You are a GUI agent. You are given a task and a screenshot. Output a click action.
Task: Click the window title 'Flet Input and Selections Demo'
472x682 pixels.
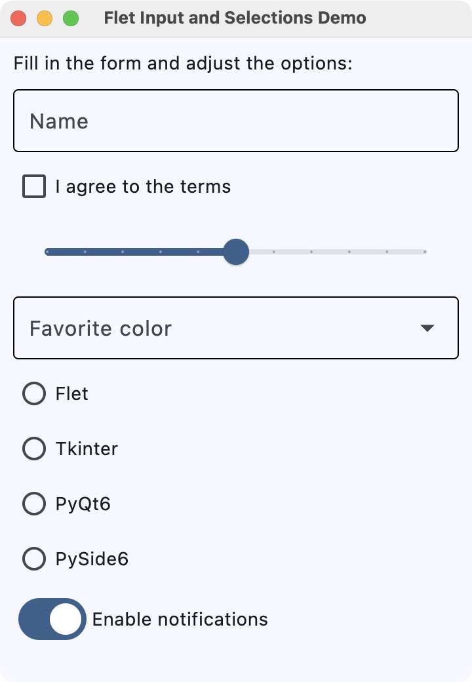point(236,18)
